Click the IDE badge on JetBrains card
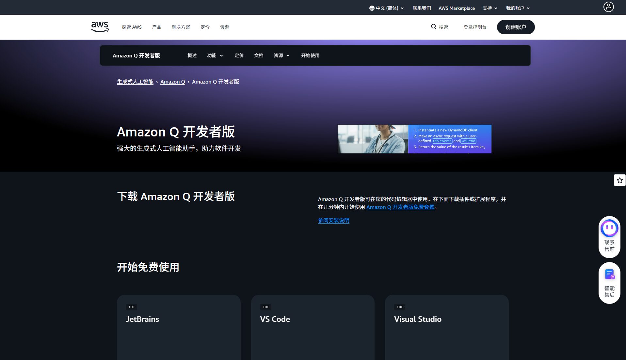The height and width of the screenshot is (360, 626). tap(132, 307)
